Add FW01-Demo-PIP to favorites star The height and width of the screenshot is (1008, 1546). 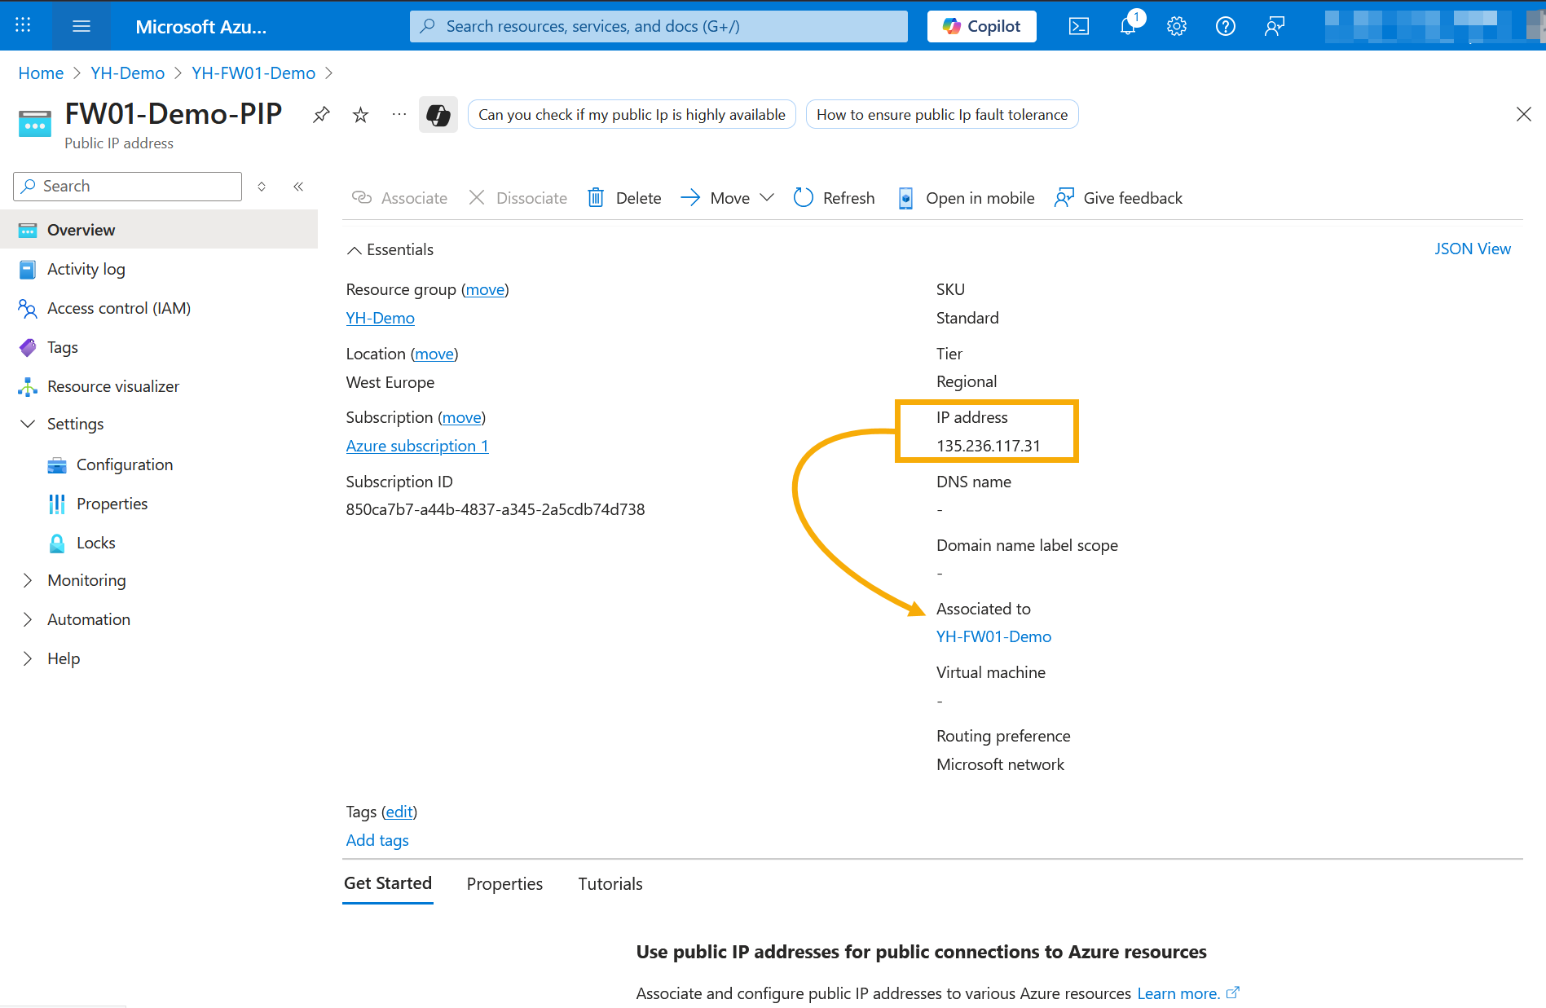360,114
